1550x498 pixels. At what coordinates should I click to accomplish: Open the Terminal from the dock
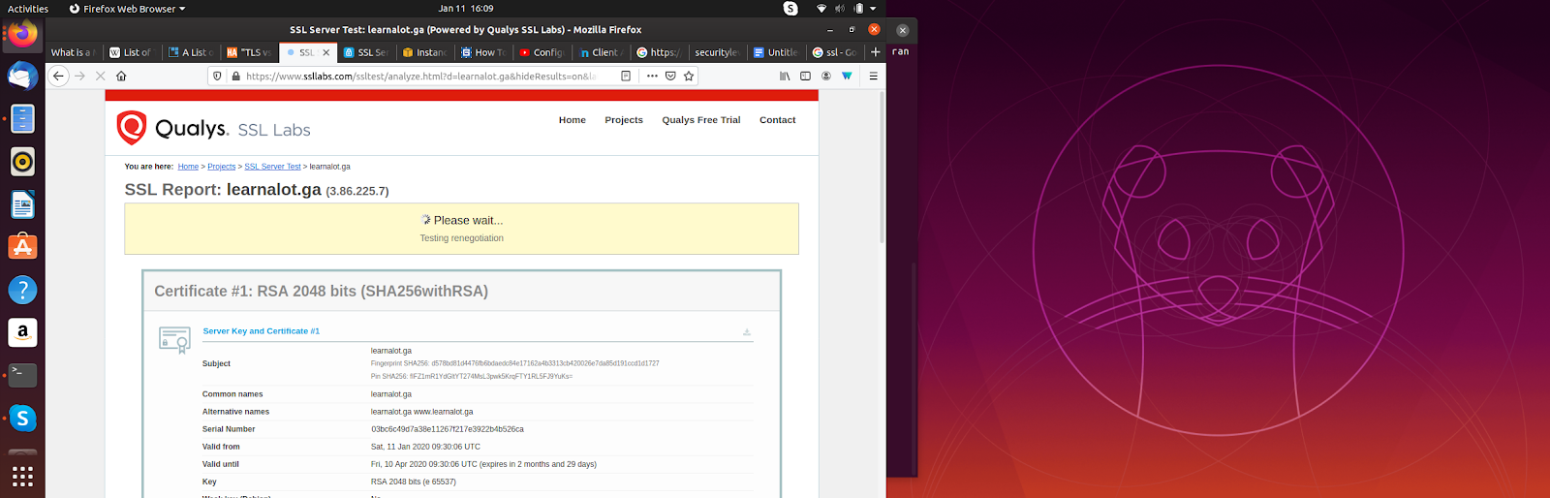pyautogui.click(x=22, y=375)
